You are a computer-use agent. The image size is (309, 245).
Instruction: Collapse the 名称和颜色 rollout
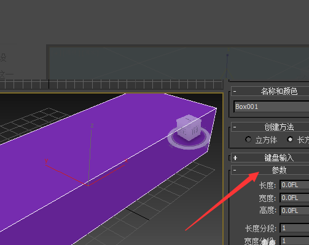point(235,91)
